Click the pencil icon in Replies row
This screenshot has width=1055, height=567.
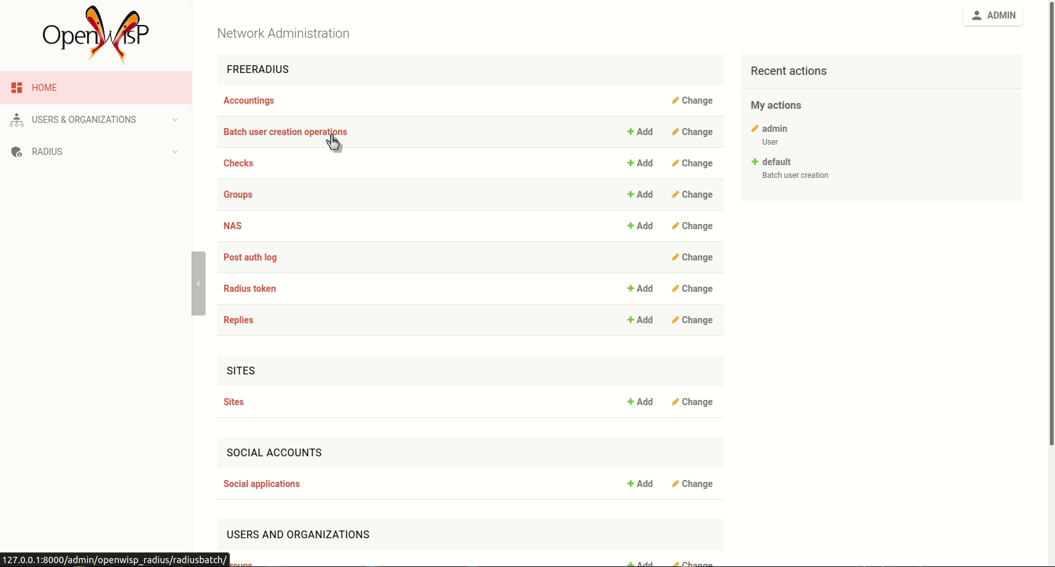[x=675, y=320]
